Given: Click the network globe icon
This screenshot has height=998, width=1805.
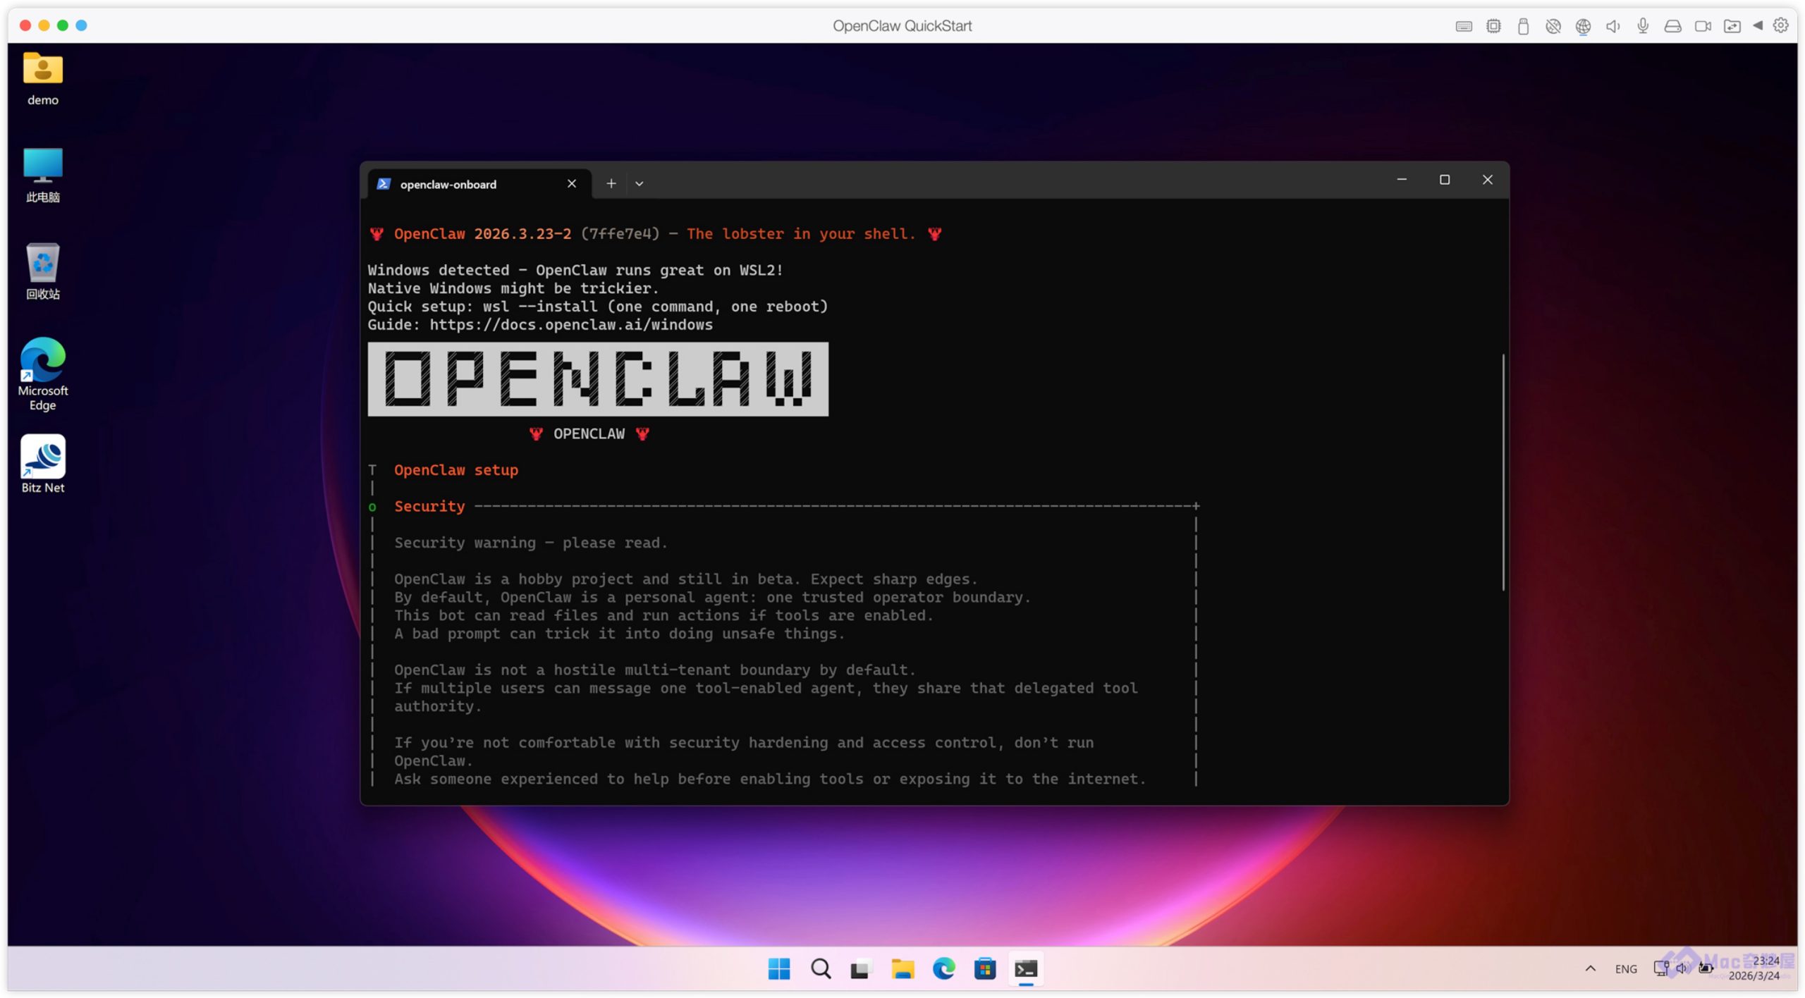Looking at the screenshot, I should (x=1583, y=26).
